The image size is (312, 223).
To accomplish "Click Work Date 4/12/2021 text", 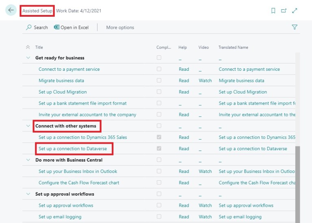I will 78,11.
